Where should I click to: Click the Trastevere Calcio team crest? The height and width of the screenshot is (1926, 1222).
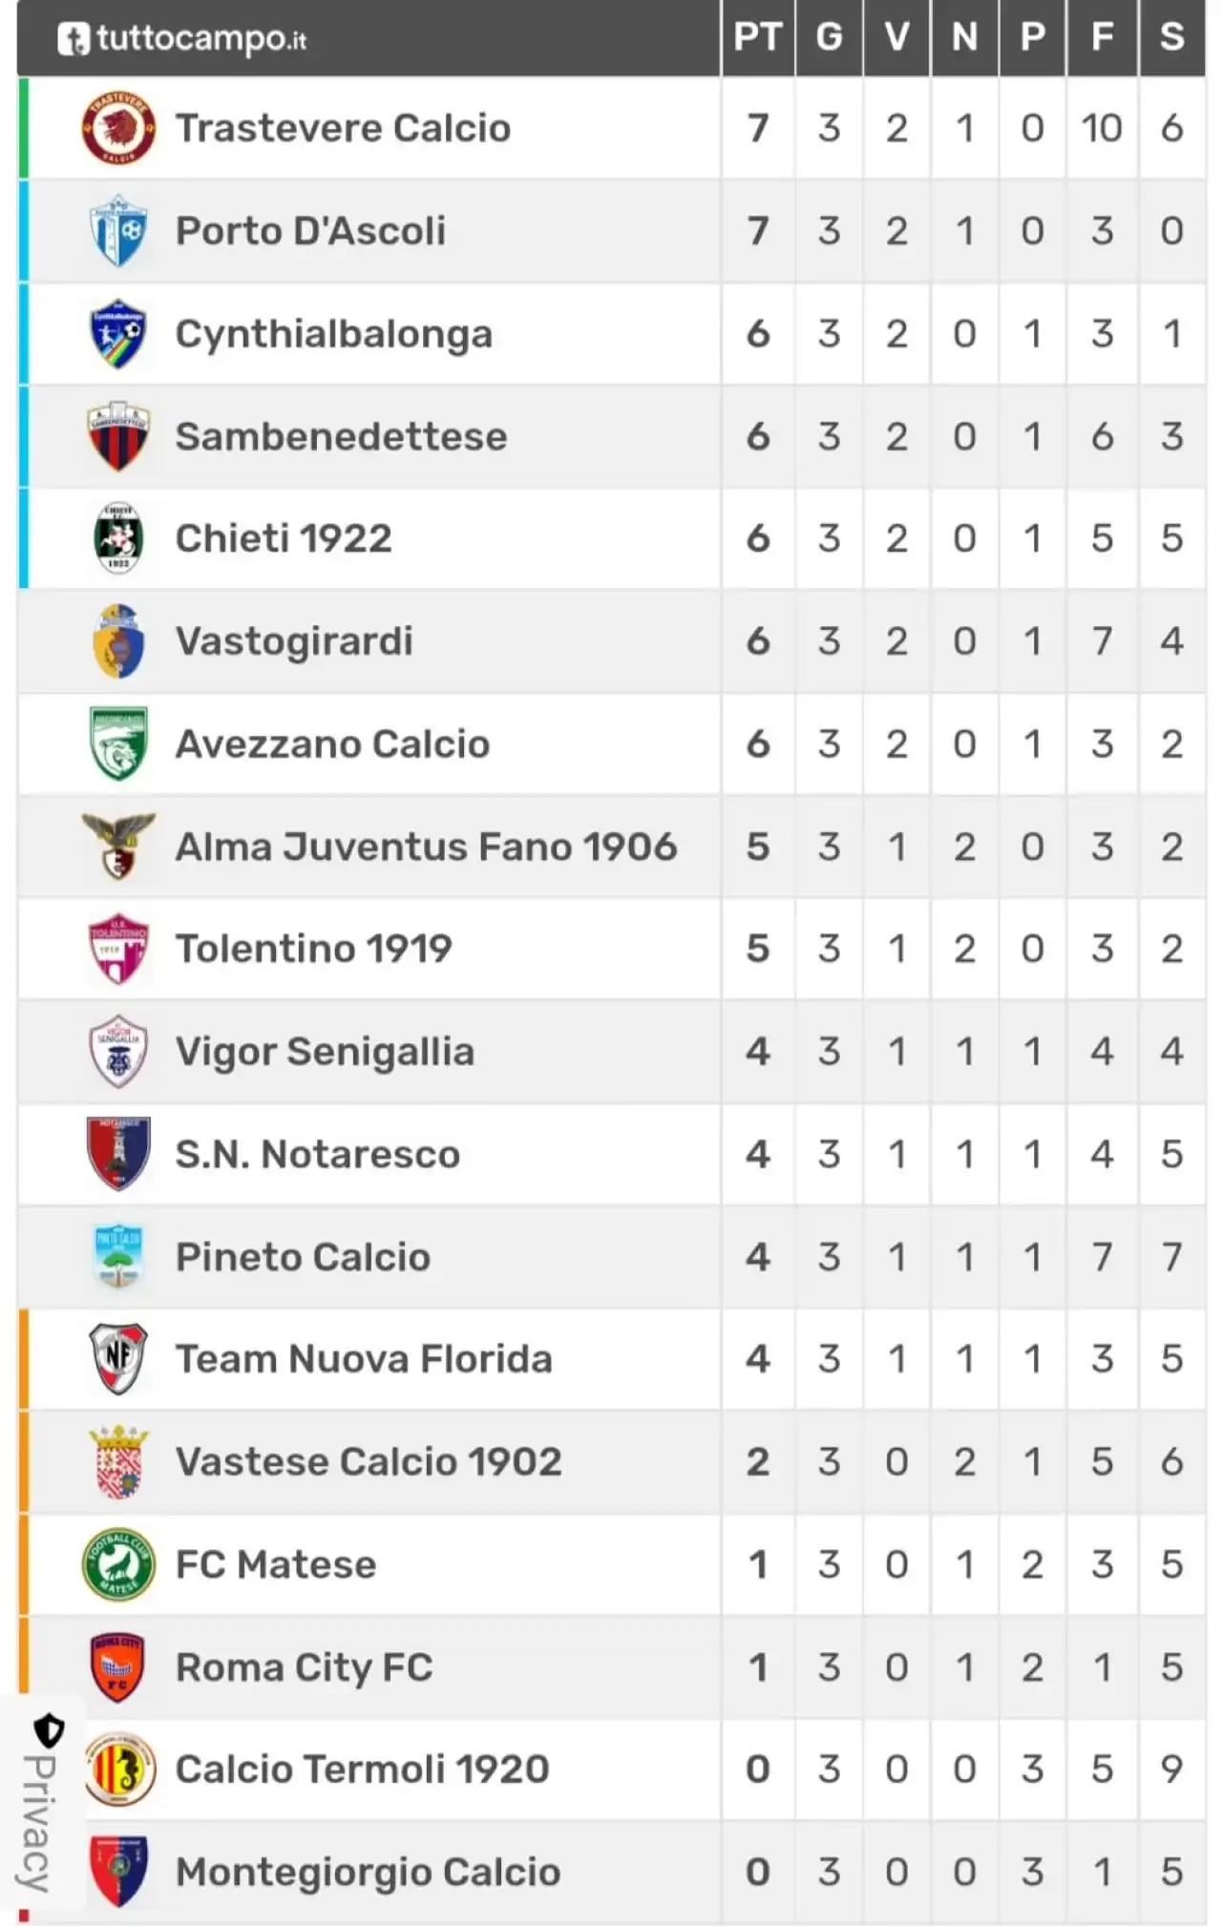point(118,128)
